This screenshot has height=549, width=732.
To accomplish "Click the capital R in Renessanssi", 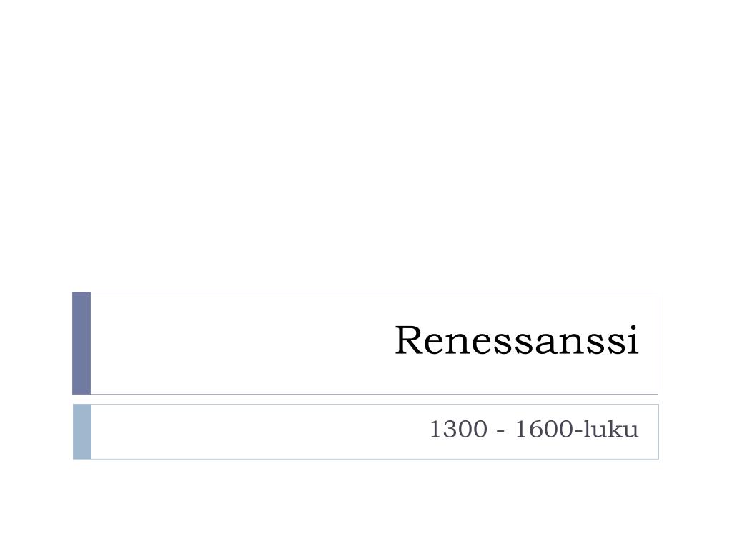I will tap(410, 340).
